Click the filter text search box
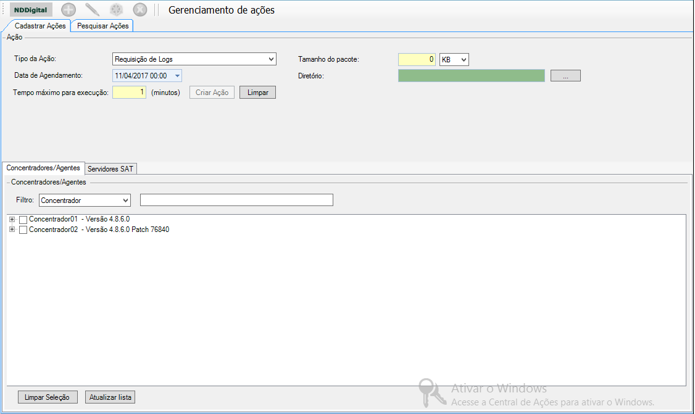695x414 pixels. pyautogui.click(x=236, y=200)
